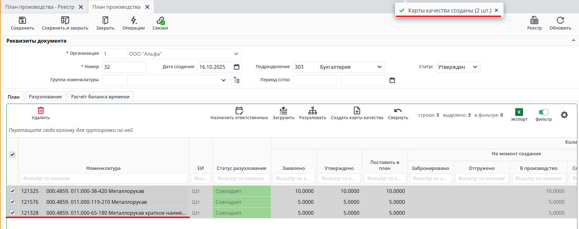The height and width of the screenshot is (229, 579).
Task: Toggle the фильтр switch off
Action: pos(543,112)
